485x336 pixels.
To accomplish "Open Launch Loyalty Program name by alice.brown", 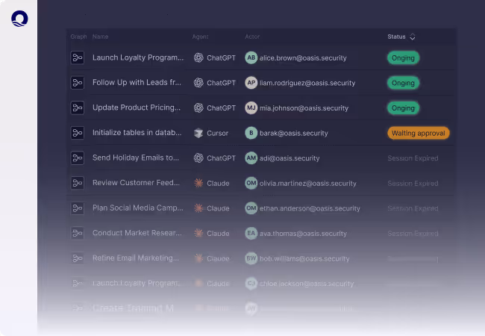I will tap(138, 57).
